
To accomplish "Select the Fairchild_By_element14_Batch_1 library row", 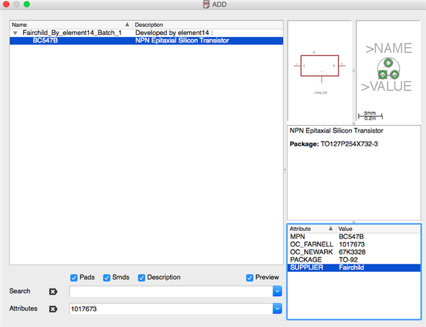I will click(x=146, y=33).
